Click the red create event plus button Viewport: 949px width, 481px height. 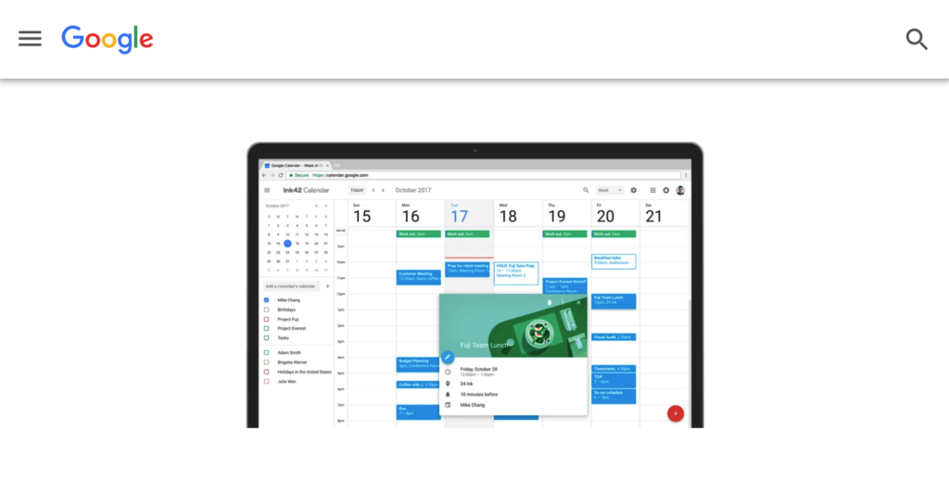pyautogui.click(x=676, y=413)
